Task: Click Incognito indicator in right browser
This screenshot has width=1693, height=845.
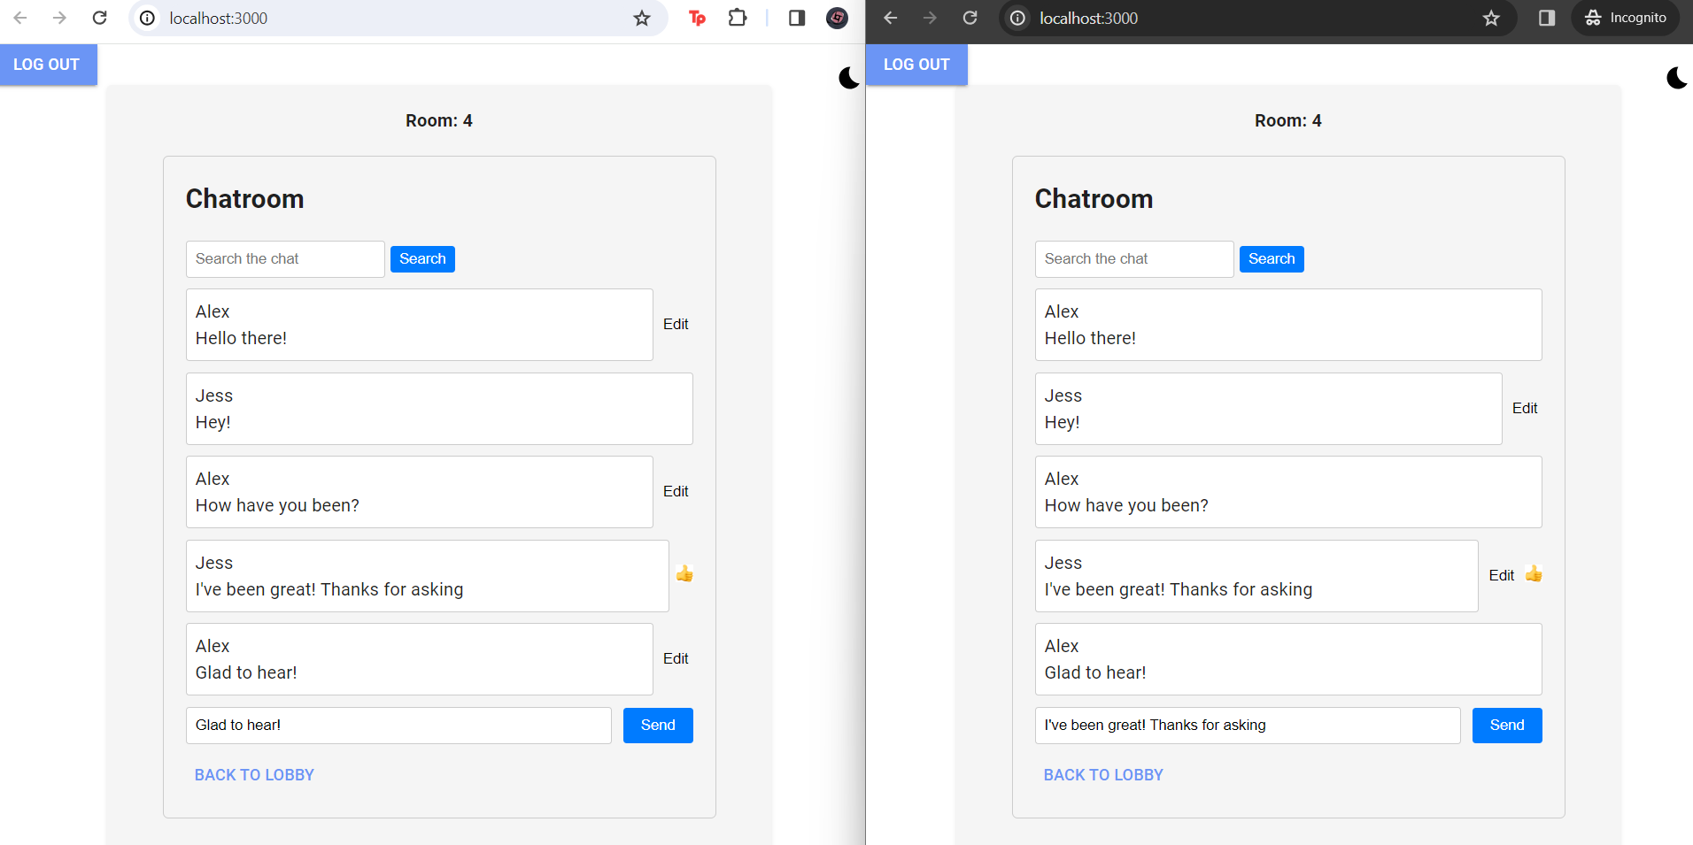Action: click(1625, 18)
